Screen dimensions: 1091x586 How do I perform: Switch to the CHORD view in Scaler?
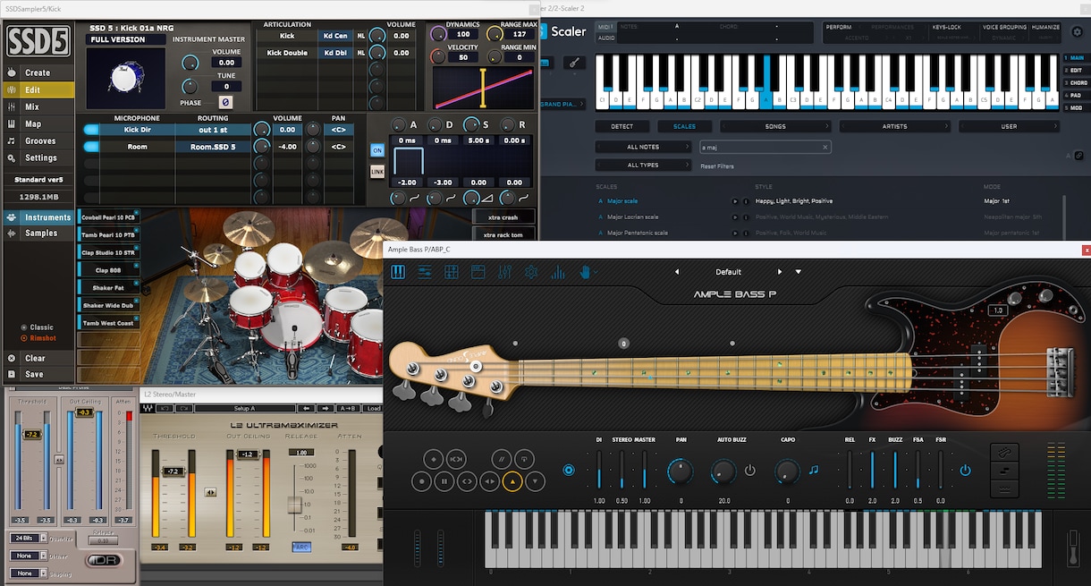1078,83
